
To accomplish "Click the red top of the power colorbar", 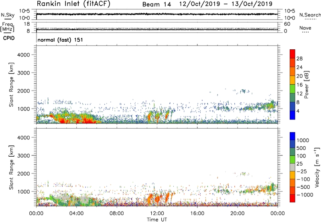I will [293, 53].
